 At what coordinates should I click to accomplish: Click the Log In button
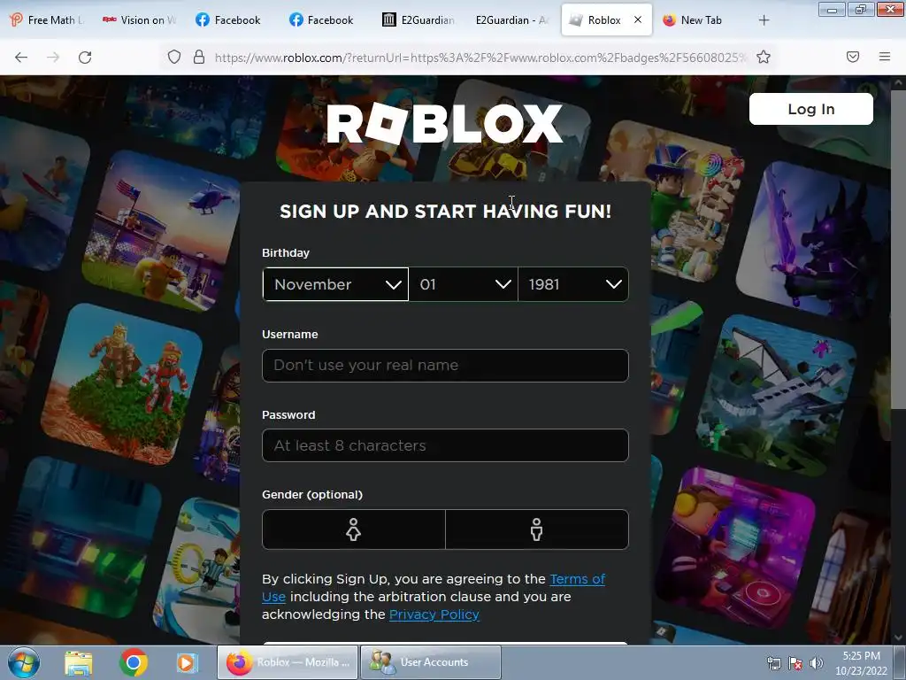pyautogui.click(x=810, y=109)
